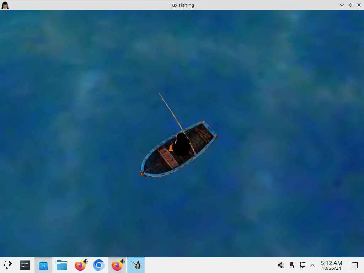Image resolution: width=364 pixels, height=273 pixels.
Task: Open the Dolphin file manager folder icon
Action: [62, 265]
